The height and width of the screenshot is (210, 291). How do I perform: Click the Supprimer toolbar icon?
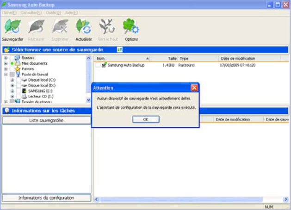[x=60, y=26]
